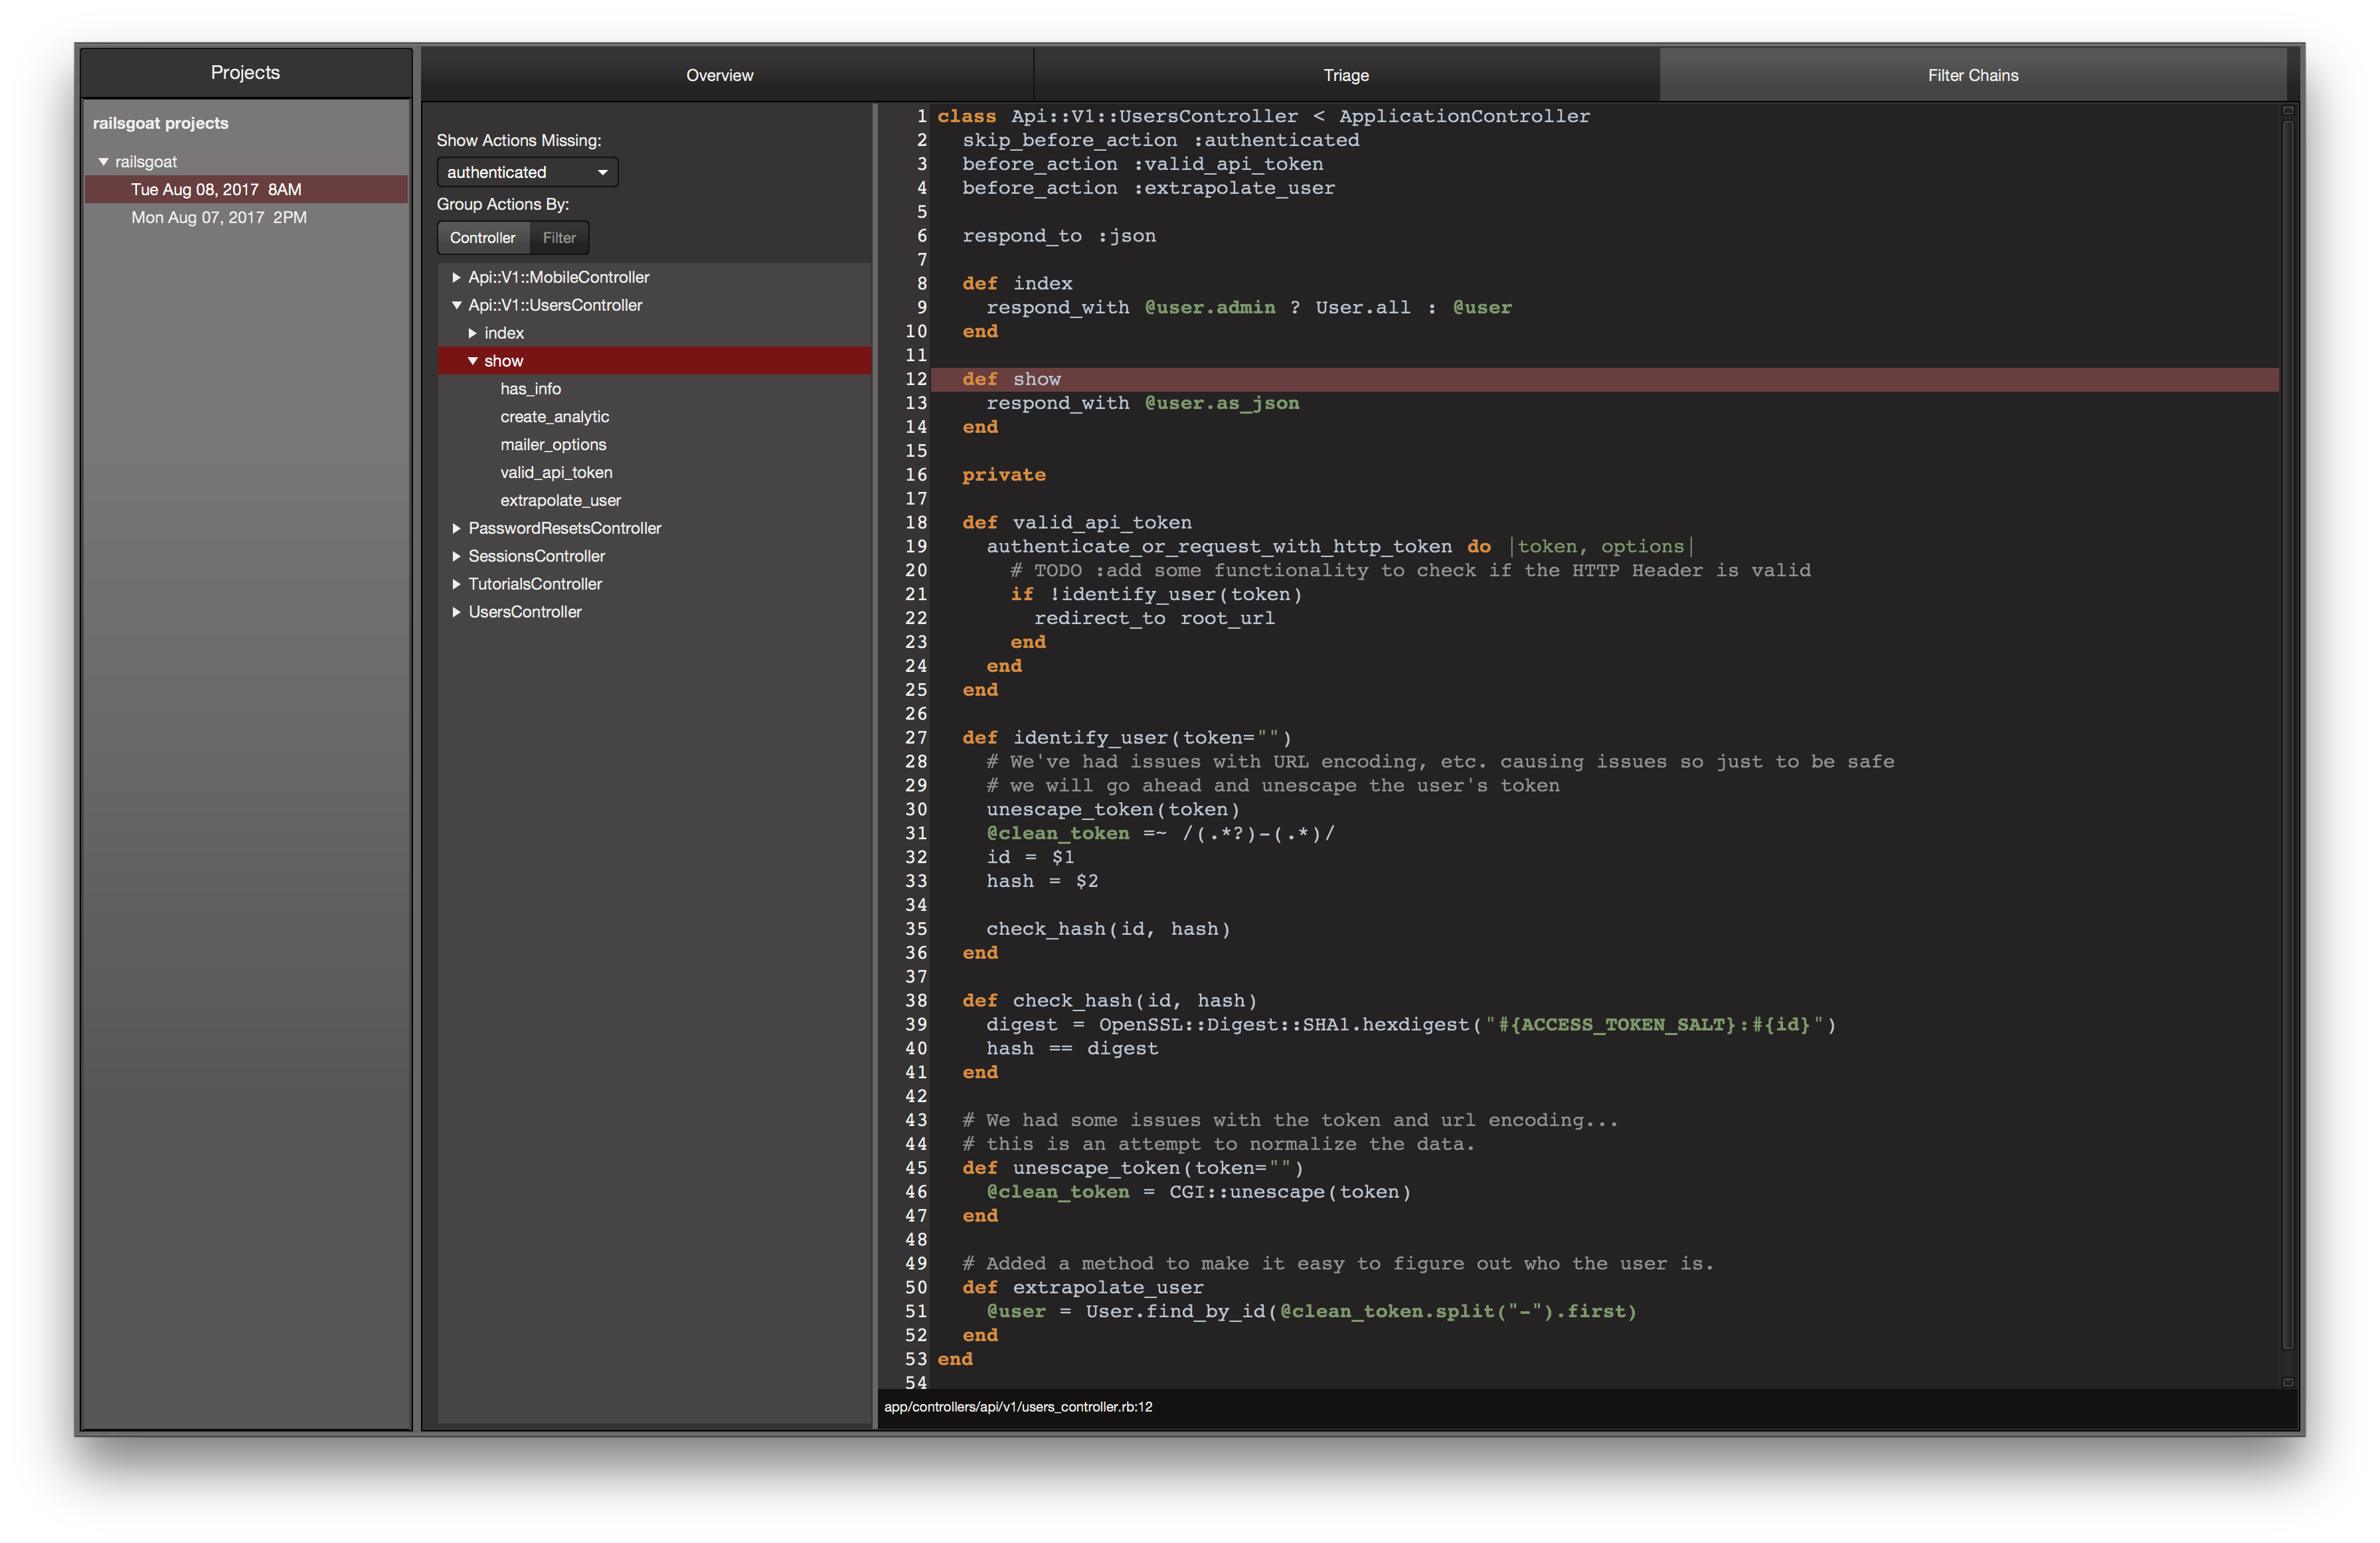Collapse the show action triangle

coord(472,361)
